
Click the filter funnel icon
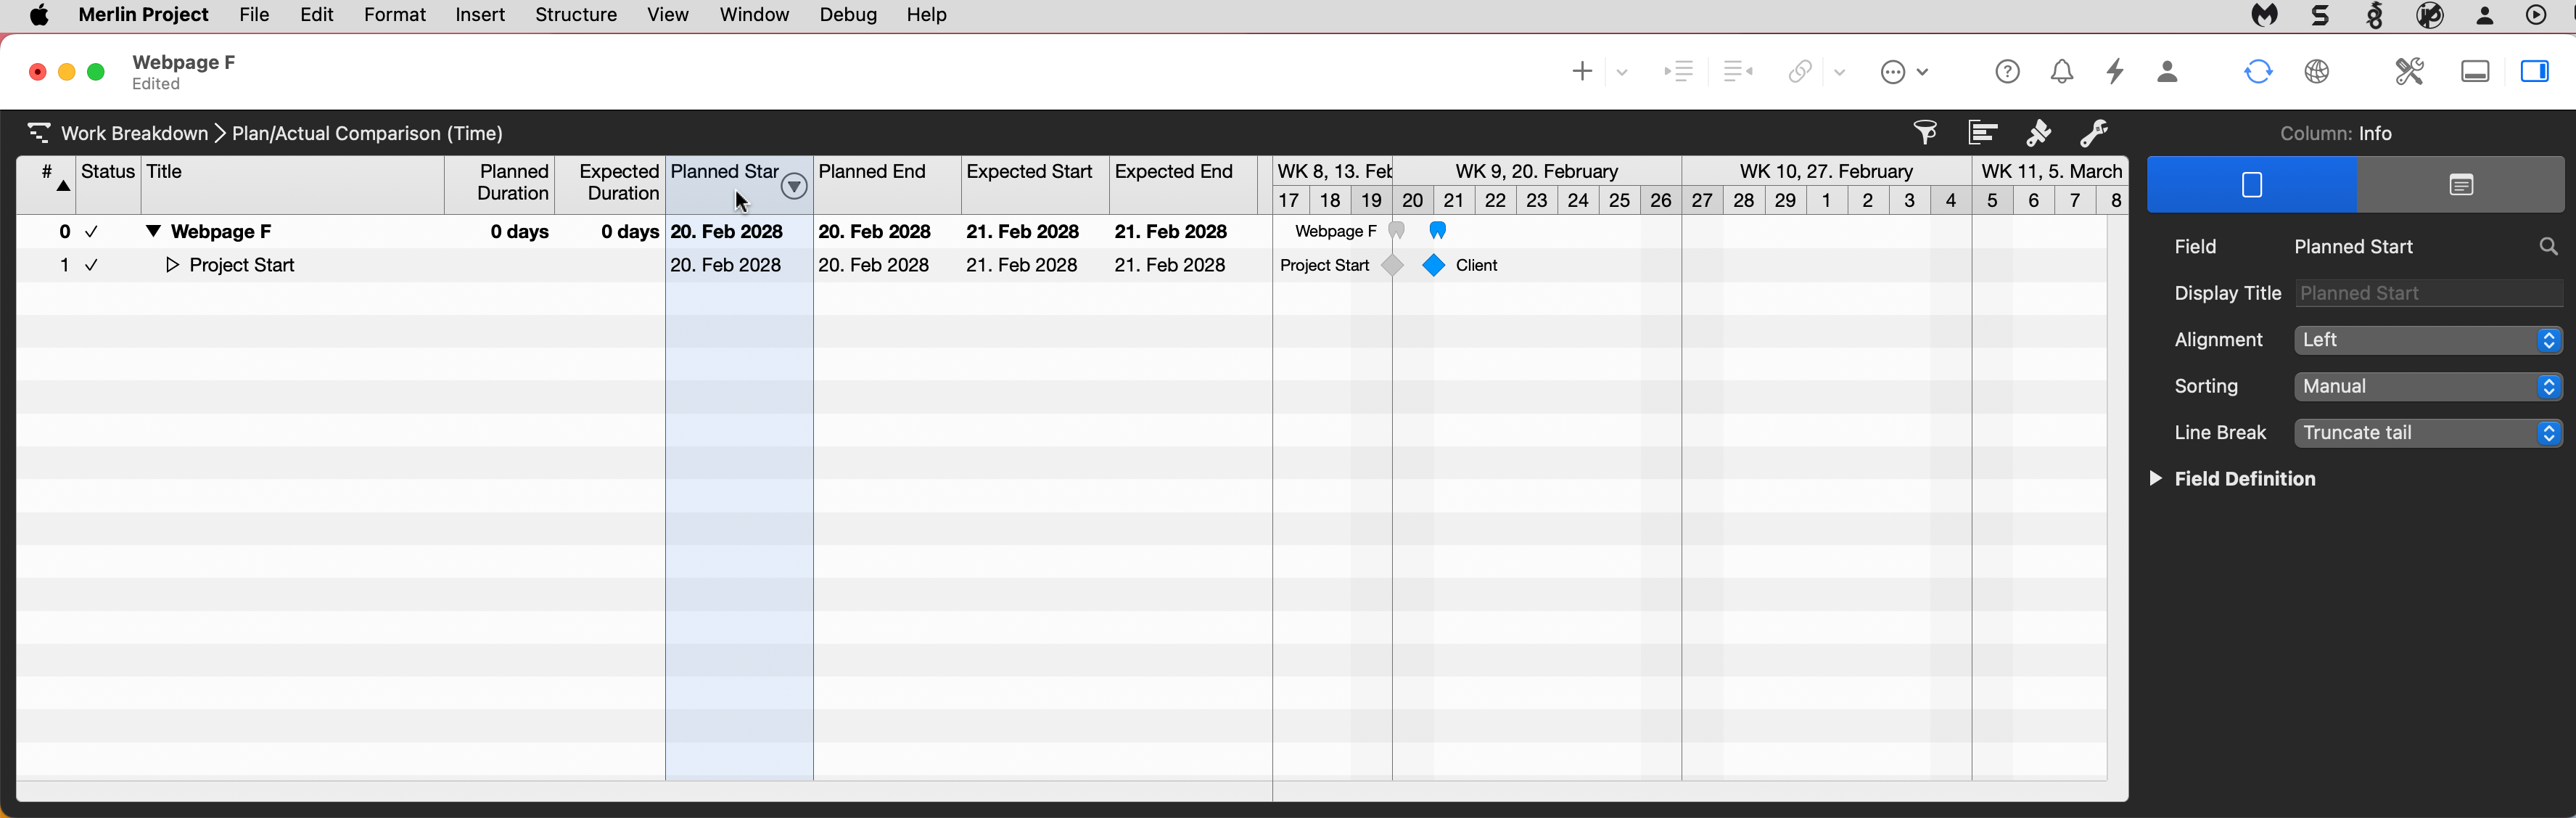pyautogui.click(x=1925, y=133)
